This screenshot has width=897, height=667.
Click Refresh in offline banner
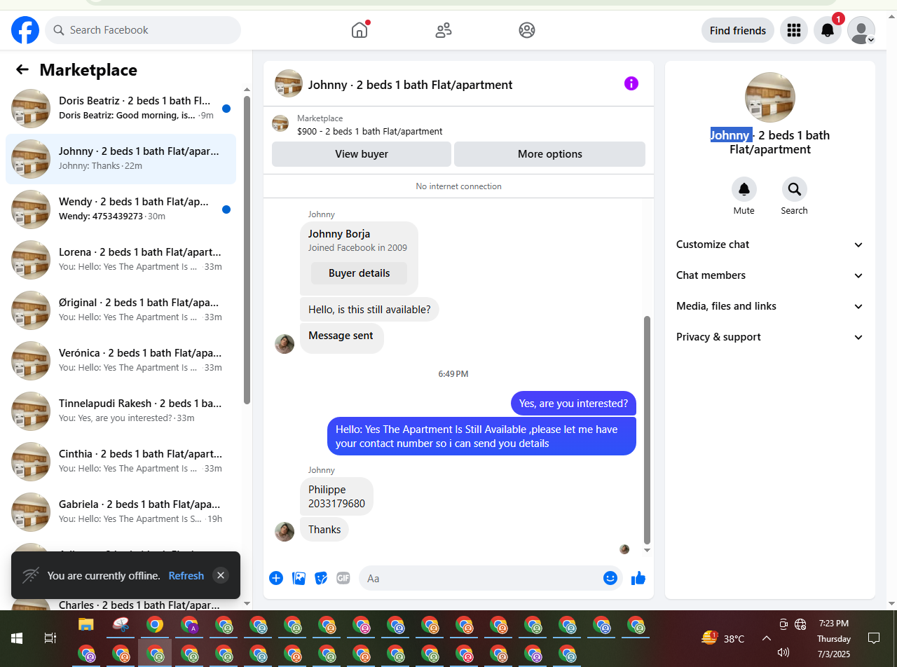(x=186, y=576)
